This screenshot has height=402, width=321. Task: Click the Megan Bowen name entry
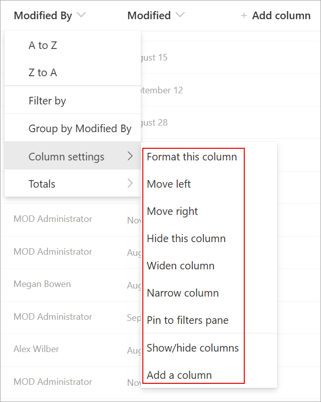(x=42, y=284)
